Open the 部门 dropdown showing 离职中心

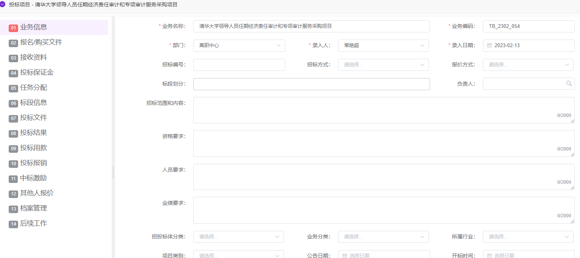tap(239, 46)
